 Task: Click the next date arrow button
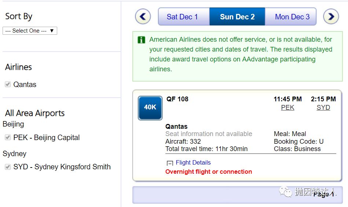tap(331, 16)
